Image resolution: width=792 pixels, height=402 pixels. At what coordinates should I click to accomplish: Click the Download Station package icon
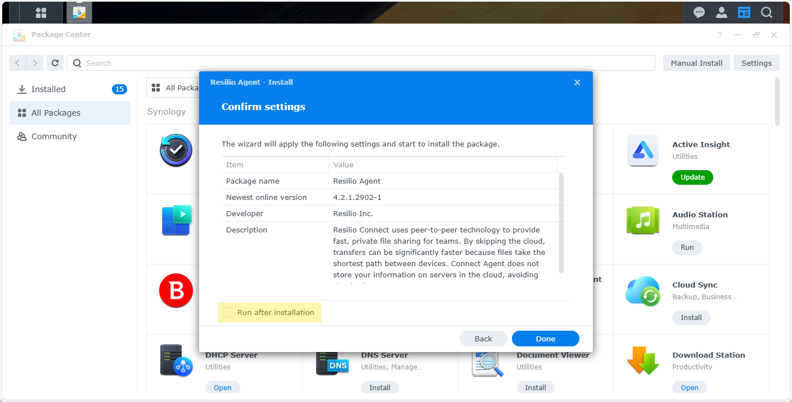click(642, 360)
